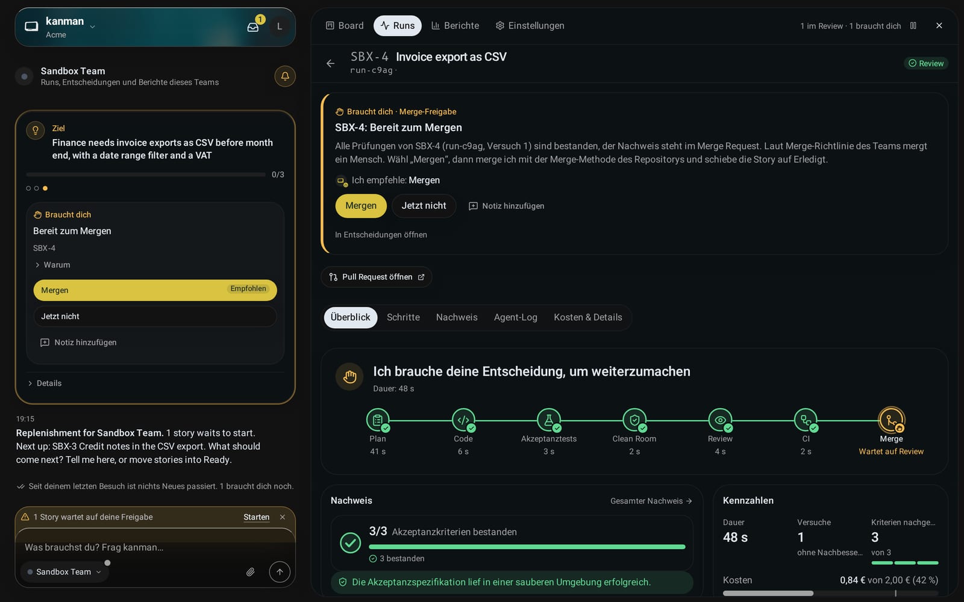Click the user avatar L
This screenshot has width=964, height=602.
[279, 26]
